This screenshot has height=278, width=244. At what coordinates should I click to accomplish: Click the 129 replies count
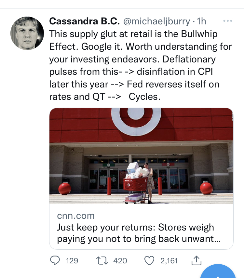[72, 260]
